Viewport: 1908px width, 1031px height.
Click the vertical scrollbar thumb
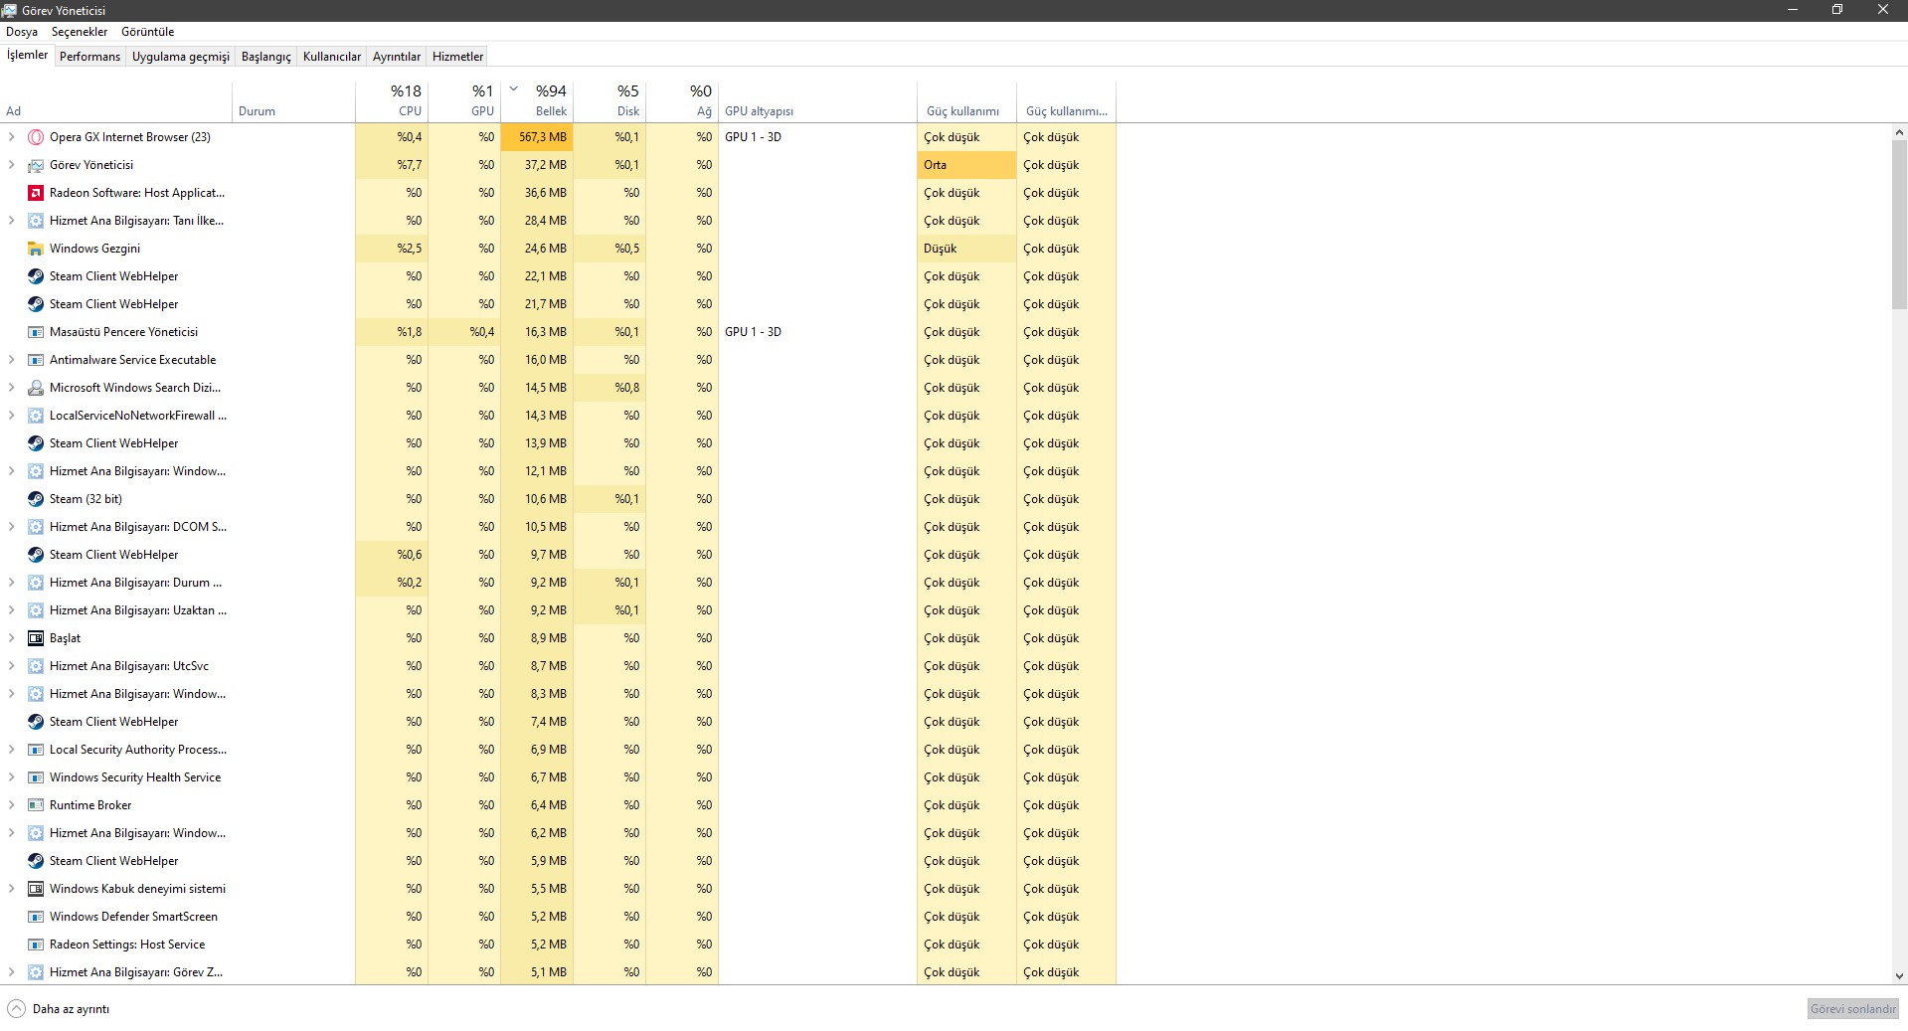click(x=1899, y=225)
